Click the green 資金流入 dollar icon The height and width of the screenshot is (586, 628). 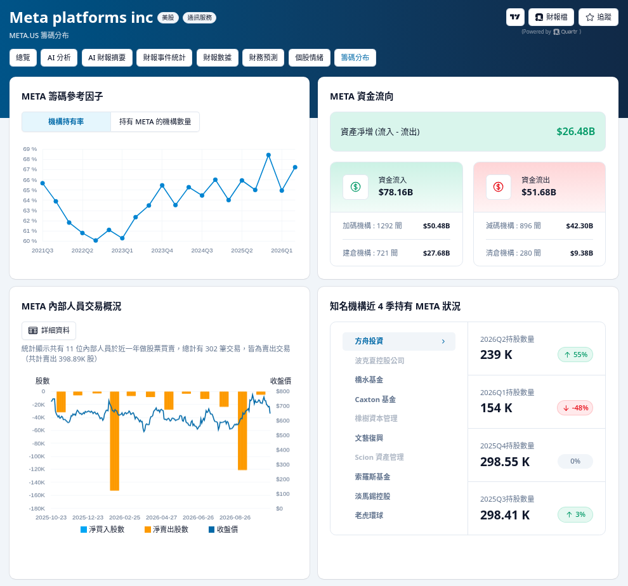355,187
